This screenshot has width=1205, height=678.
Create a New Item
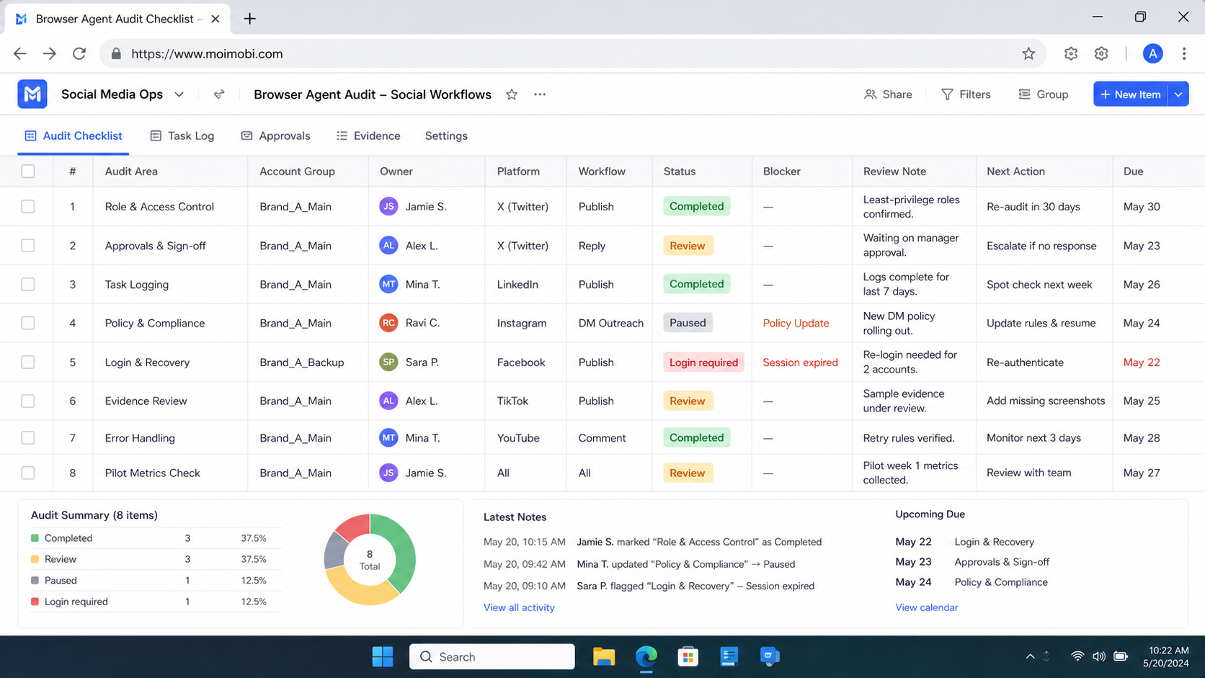pos(1131,94)
